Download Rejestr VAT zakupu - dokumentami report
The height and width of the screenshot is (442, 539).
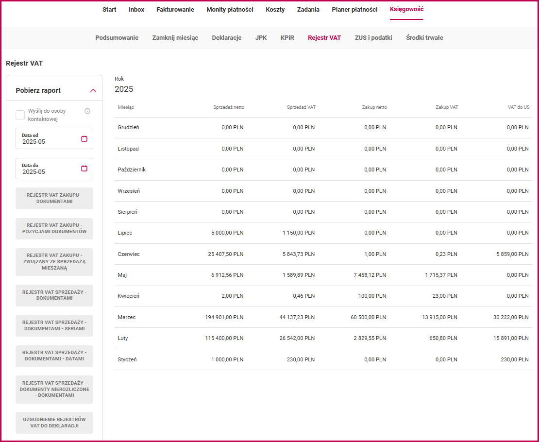[54, 199]
